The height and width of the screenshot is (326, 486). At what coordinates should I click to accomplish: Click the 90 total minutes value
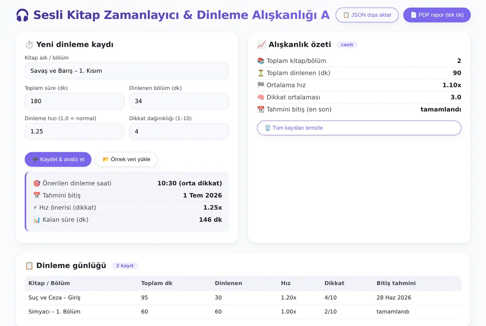(457, 73)
